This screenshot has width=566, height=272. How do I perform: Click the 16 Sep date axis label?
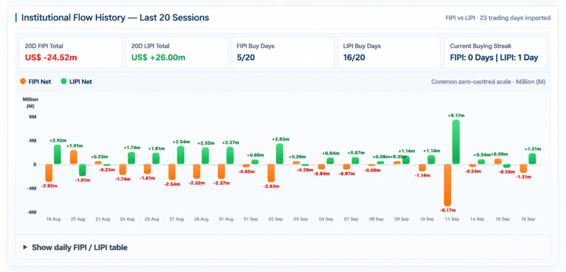(x=528, y=219)
